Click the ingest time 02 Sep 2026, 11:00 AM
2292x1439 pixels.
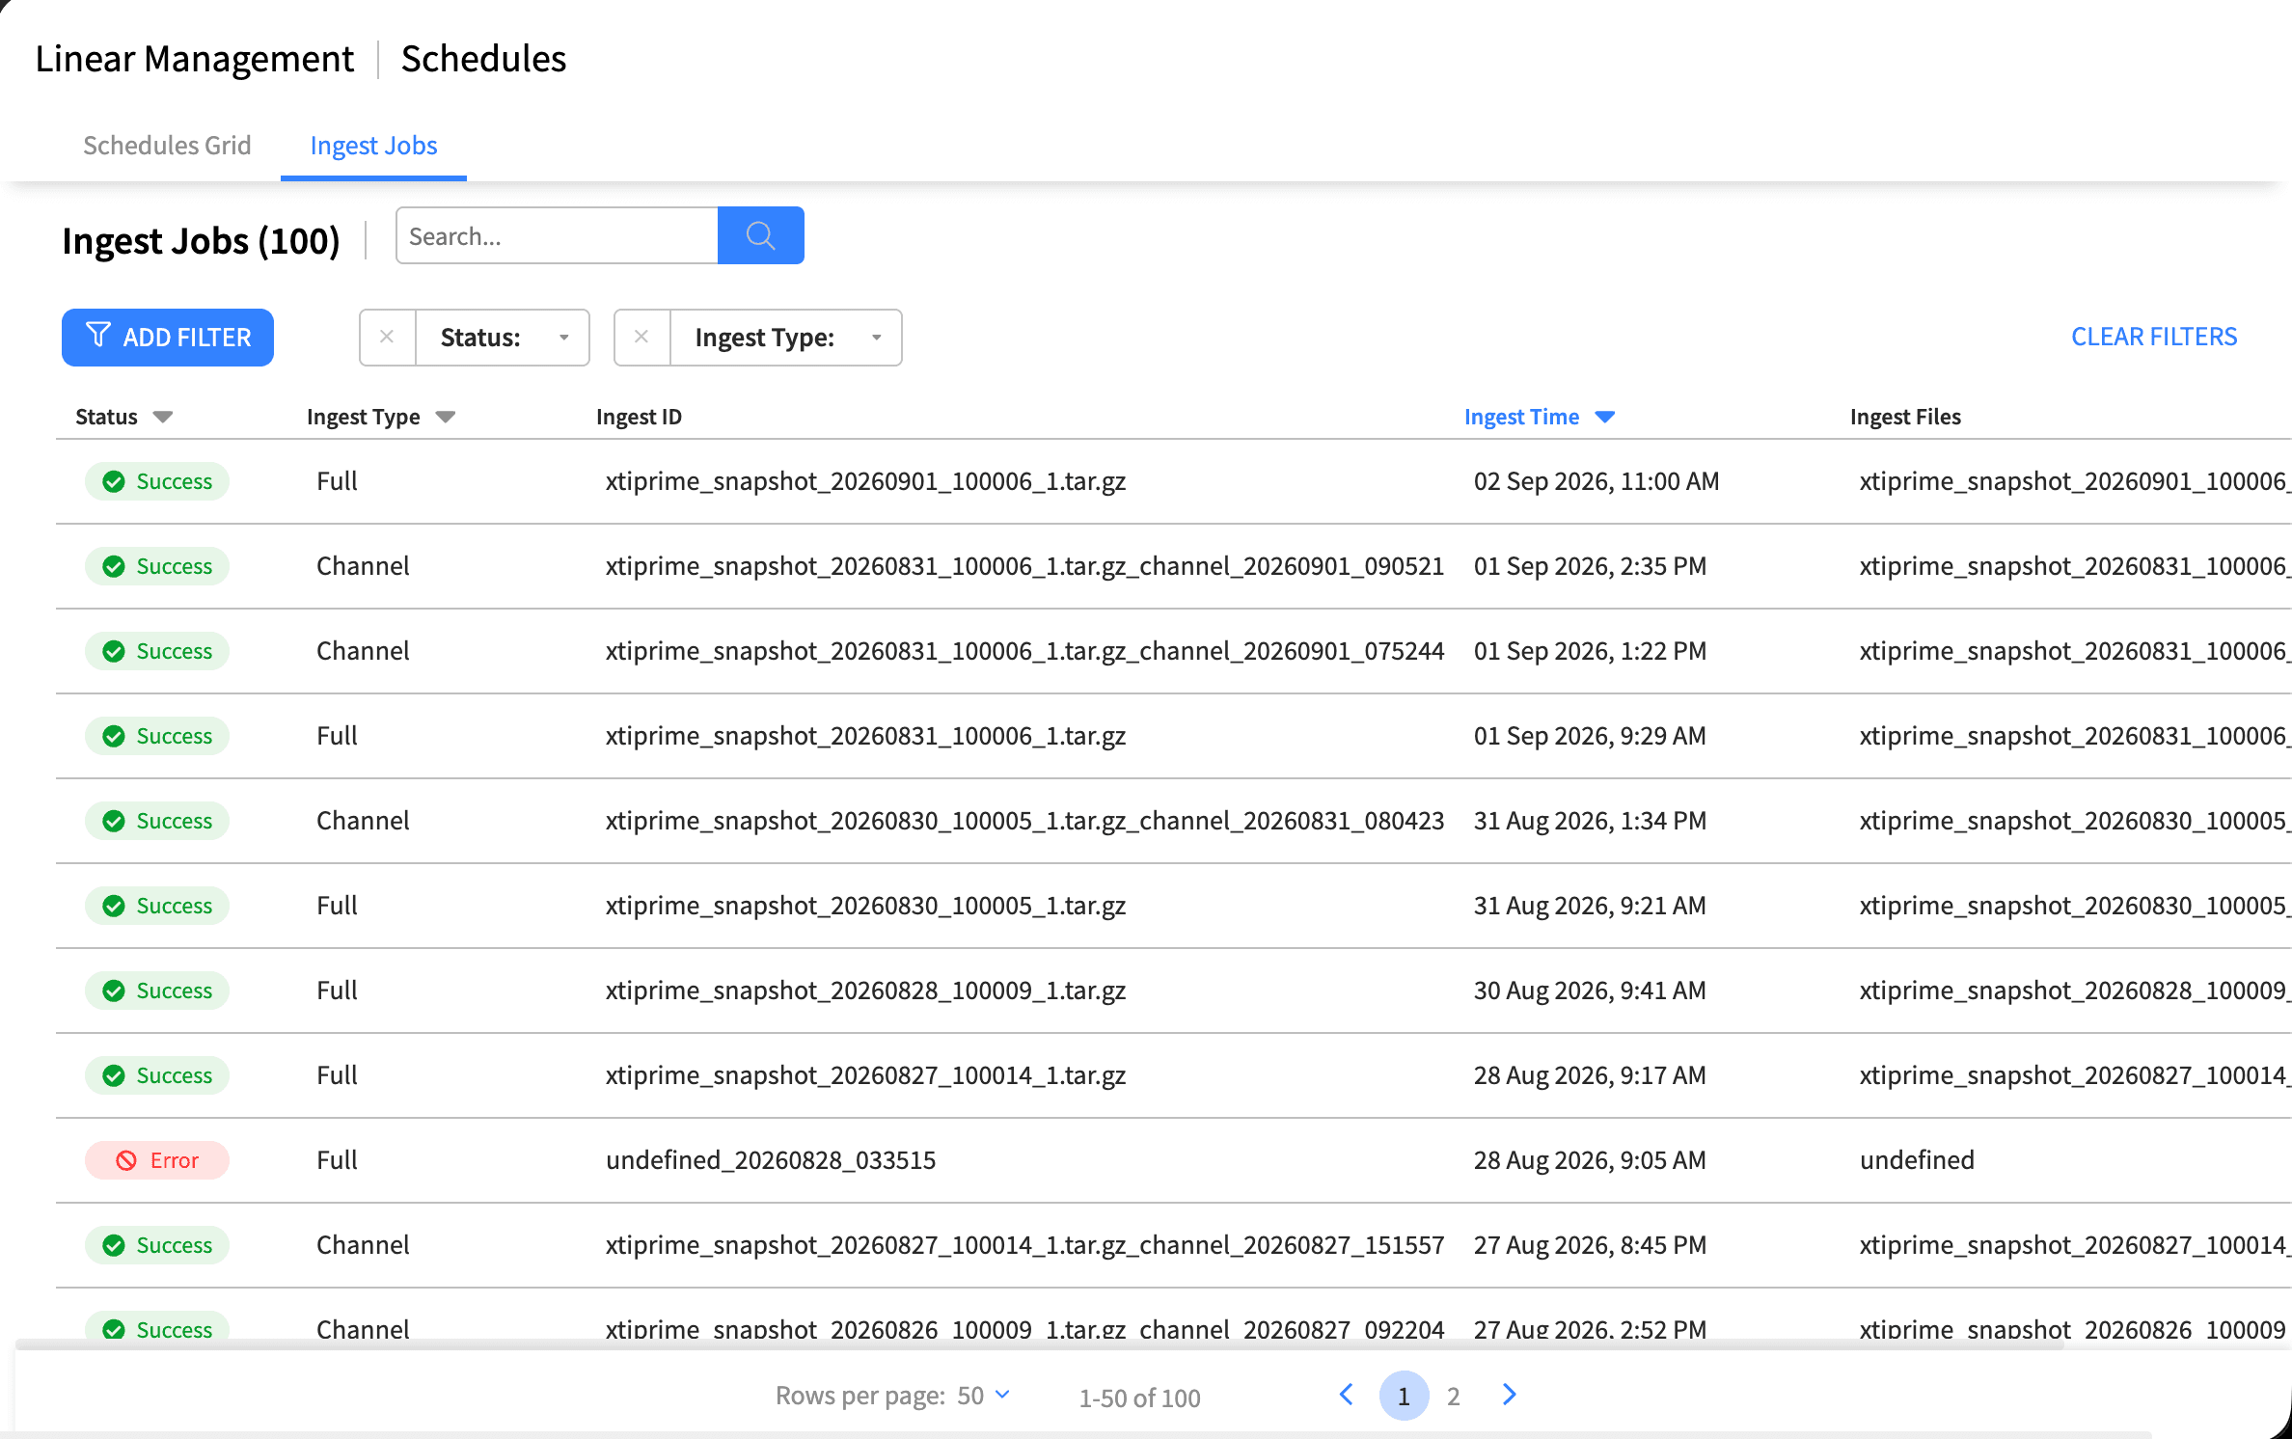pos(1596,481)
